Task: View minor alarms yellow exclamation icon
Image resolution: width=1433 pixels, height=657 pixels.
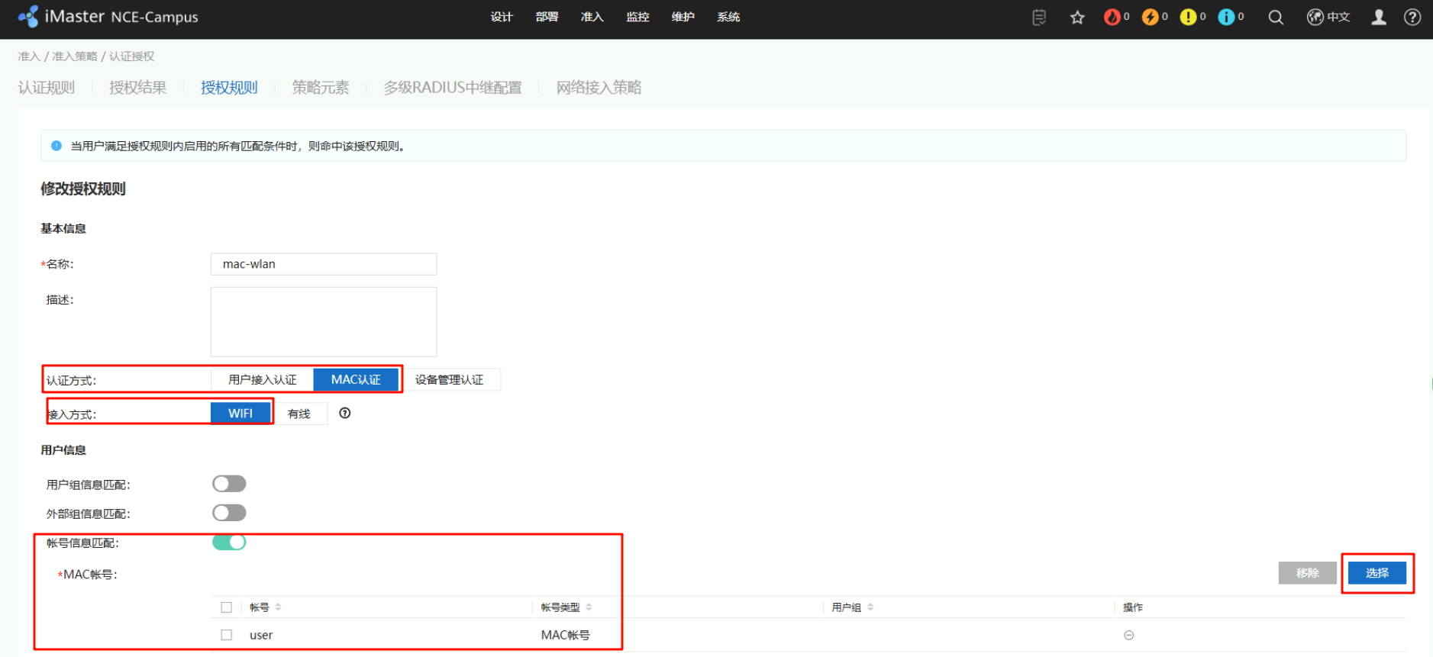Action: tap(1189, 17)
